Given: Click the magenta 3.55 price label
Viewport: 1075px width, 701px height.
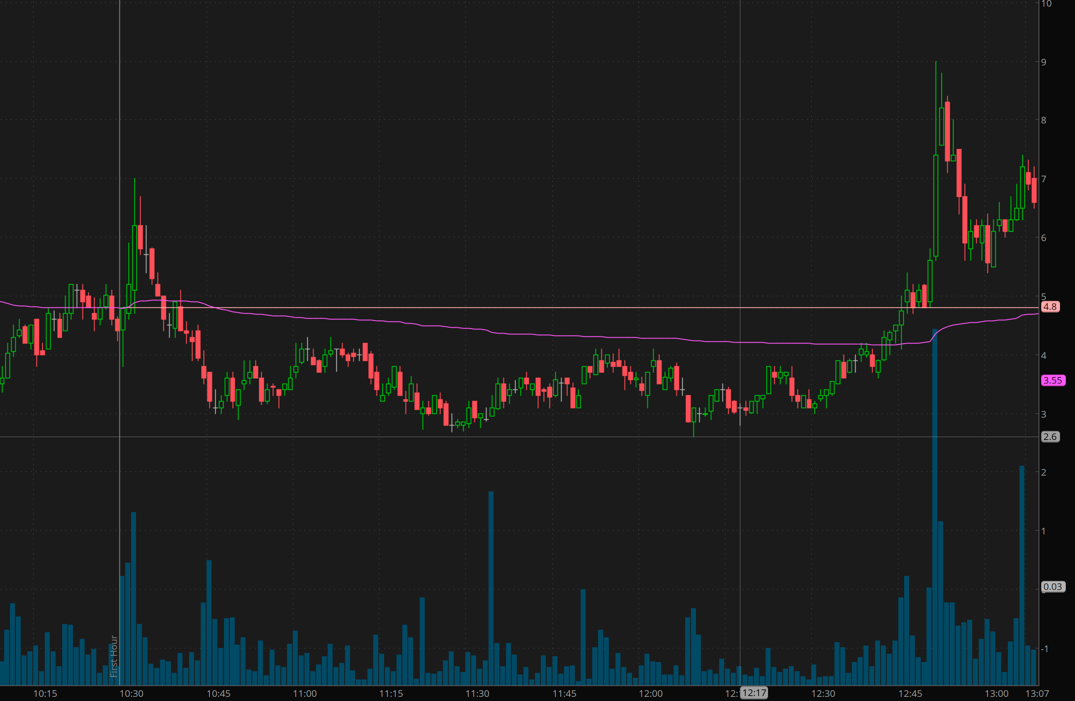Looking at the screenshot, I should (x=1053, y=380).
